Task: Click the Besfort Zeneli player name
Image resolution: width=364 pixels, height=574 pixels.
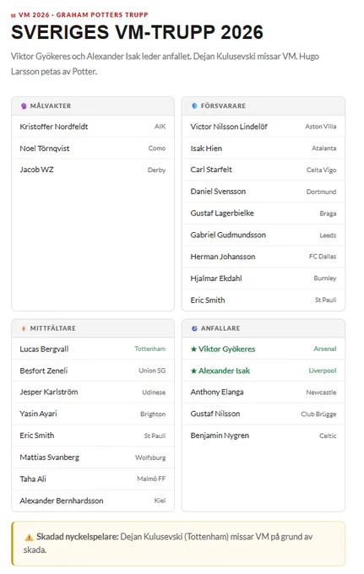Action: point(44,371)
